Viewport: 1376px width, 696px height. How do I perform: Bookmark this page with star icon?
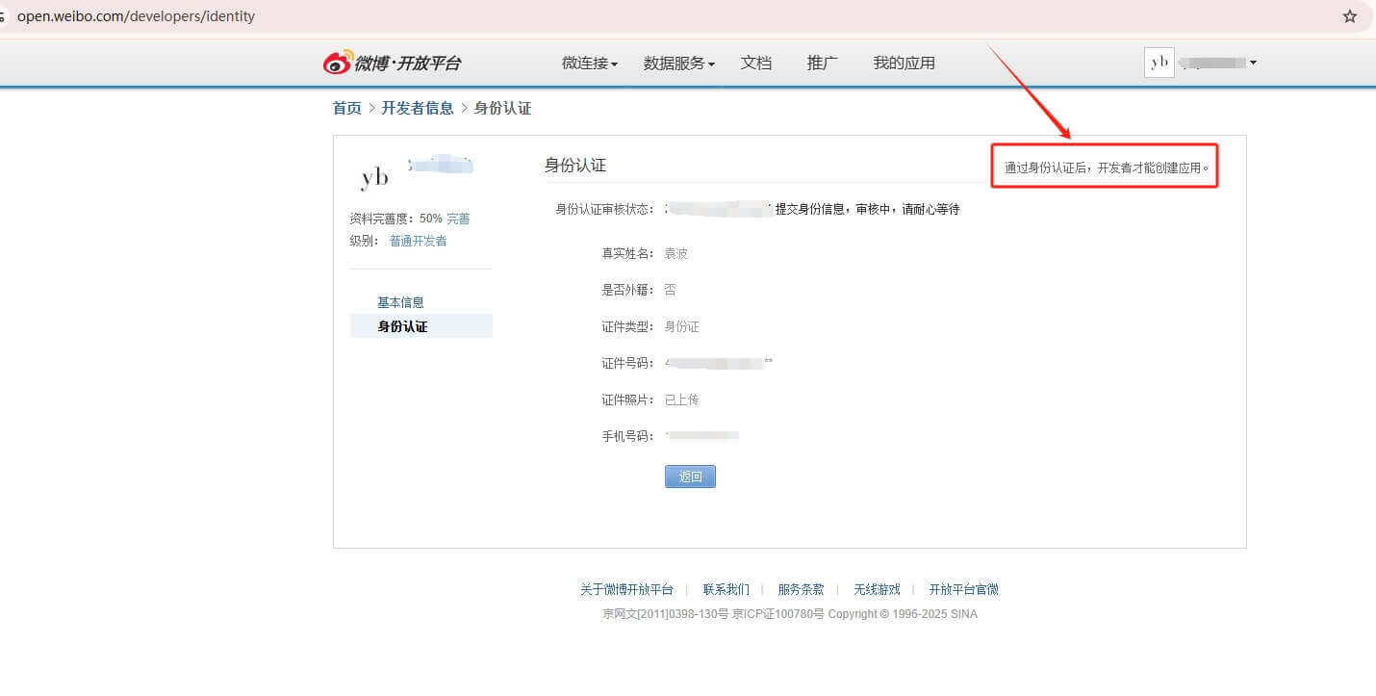pos(1350,16)
